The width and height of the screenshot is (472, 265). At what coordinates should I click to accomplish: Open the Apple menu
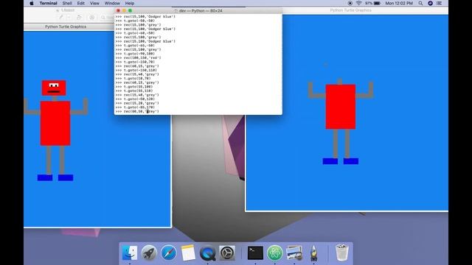32,3
